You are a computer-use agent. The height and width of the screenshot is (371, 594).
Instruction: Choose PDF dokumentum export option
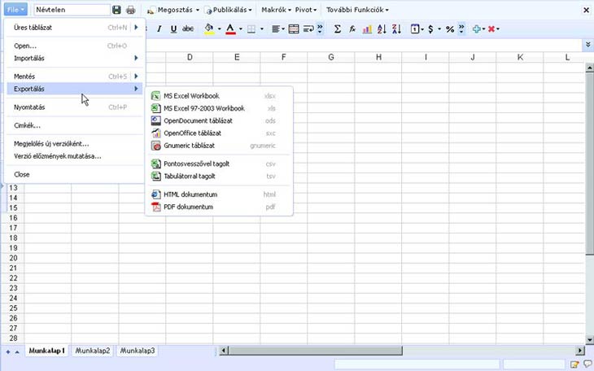[188, 207]
